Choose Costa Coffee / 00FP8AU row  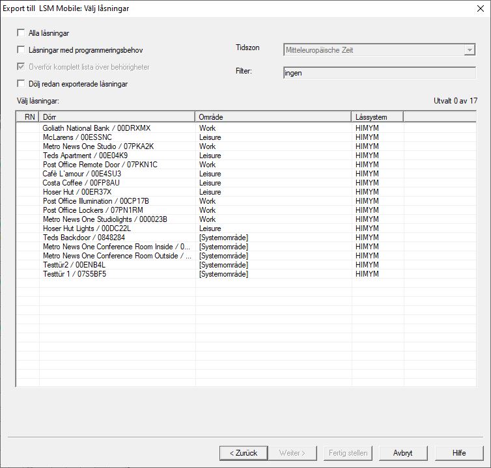[81, 183]
